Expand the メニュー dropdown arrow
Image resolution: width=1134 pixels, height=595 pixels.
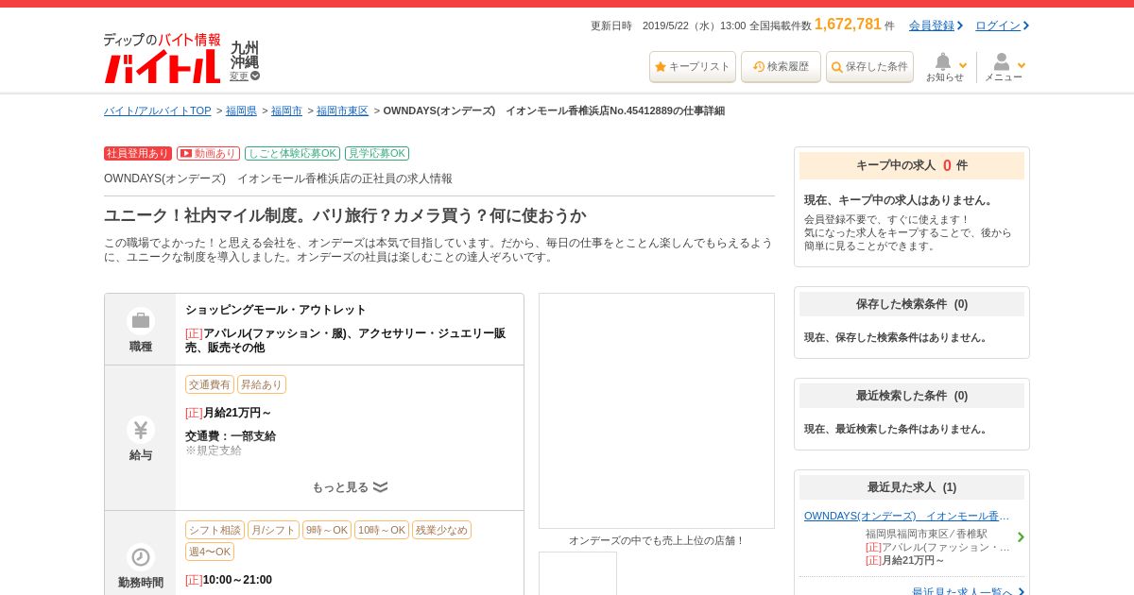(1022, 65)
